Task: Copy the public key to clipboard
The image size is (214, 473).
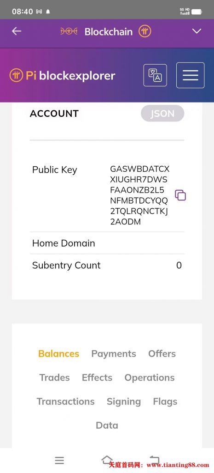Action: pos(180,195)
